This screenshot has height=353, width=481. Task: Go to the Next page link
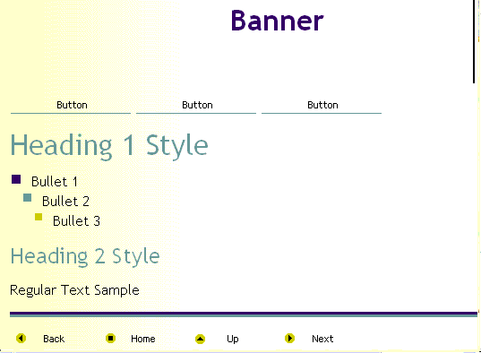[322, 339]
